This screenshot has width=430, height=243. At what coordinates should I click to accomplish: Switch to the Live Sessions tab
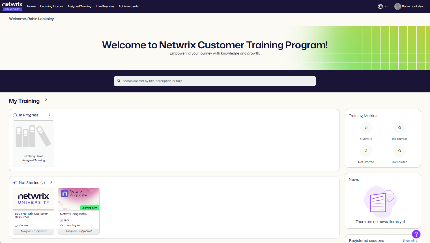coord(105,6)
